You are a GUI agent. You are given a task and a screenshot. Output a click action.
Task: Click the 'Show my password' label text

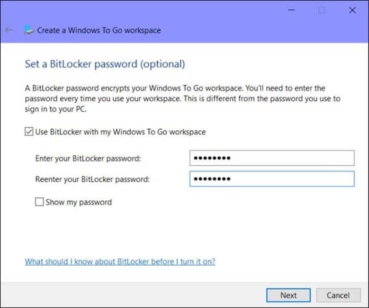[78, 202]
